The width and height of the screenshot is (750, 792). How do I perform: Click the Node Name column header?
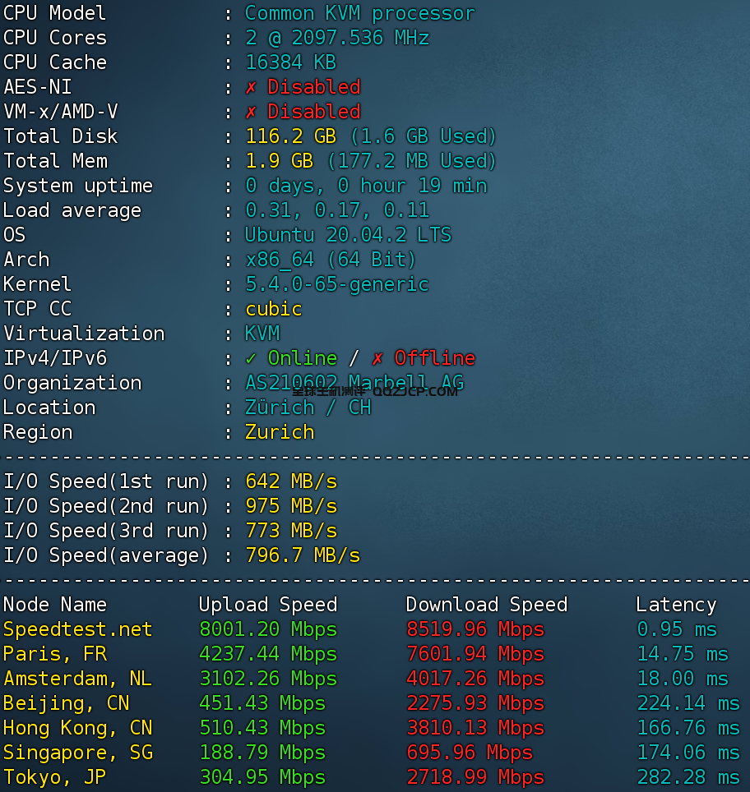click(x=55, y=605)
